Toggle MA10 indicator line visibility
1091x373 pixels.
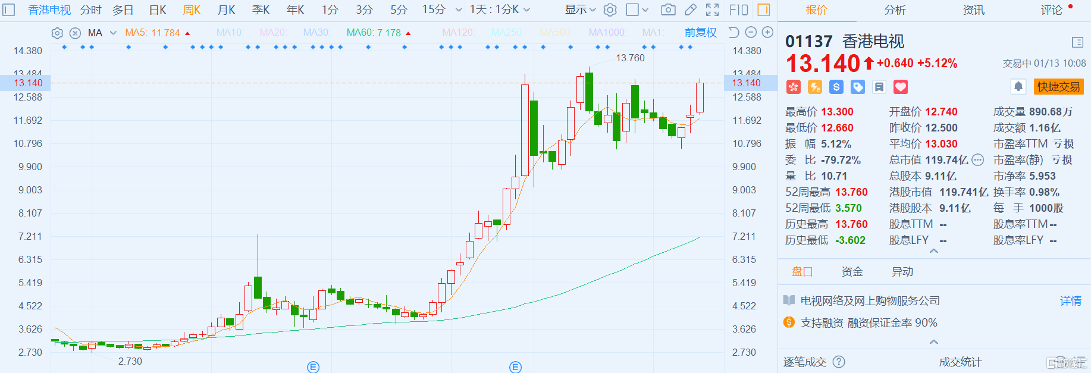[x=230, y=33]
